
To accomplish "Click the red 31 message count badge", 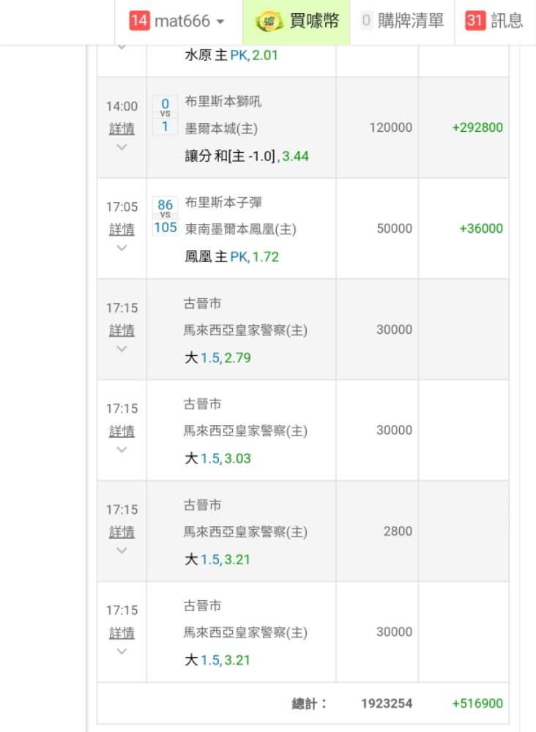I will pyautogui.click(x=475, y=21).
